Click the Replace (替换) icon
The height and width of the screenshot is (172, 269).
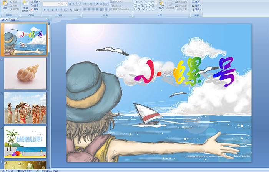click(x=197, y=6)
